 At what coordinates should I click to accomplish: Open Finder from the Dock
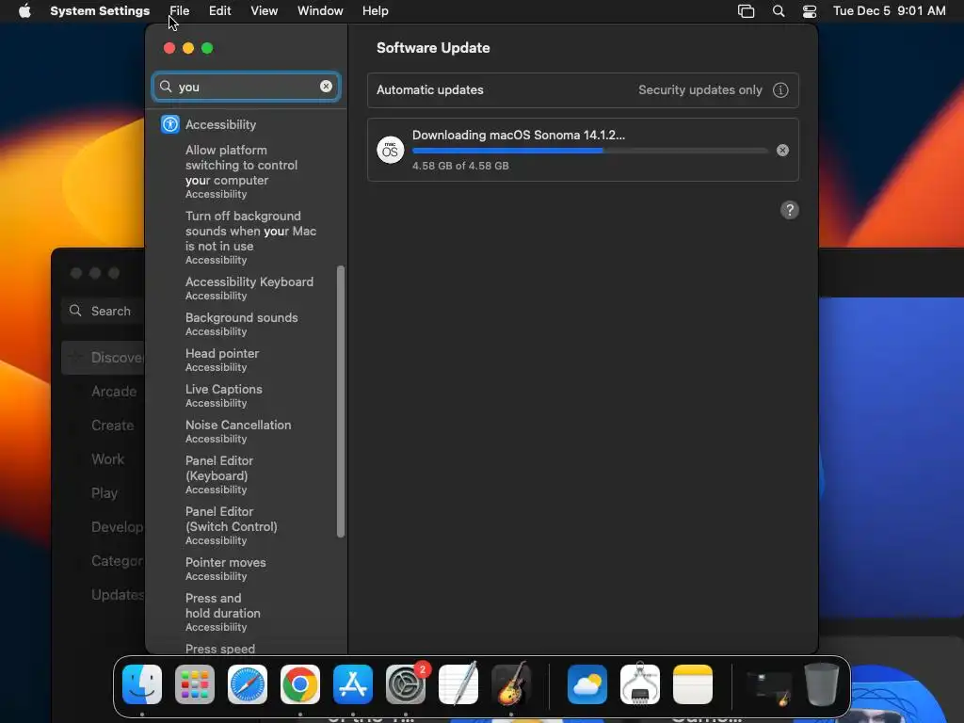pos(142,684)
